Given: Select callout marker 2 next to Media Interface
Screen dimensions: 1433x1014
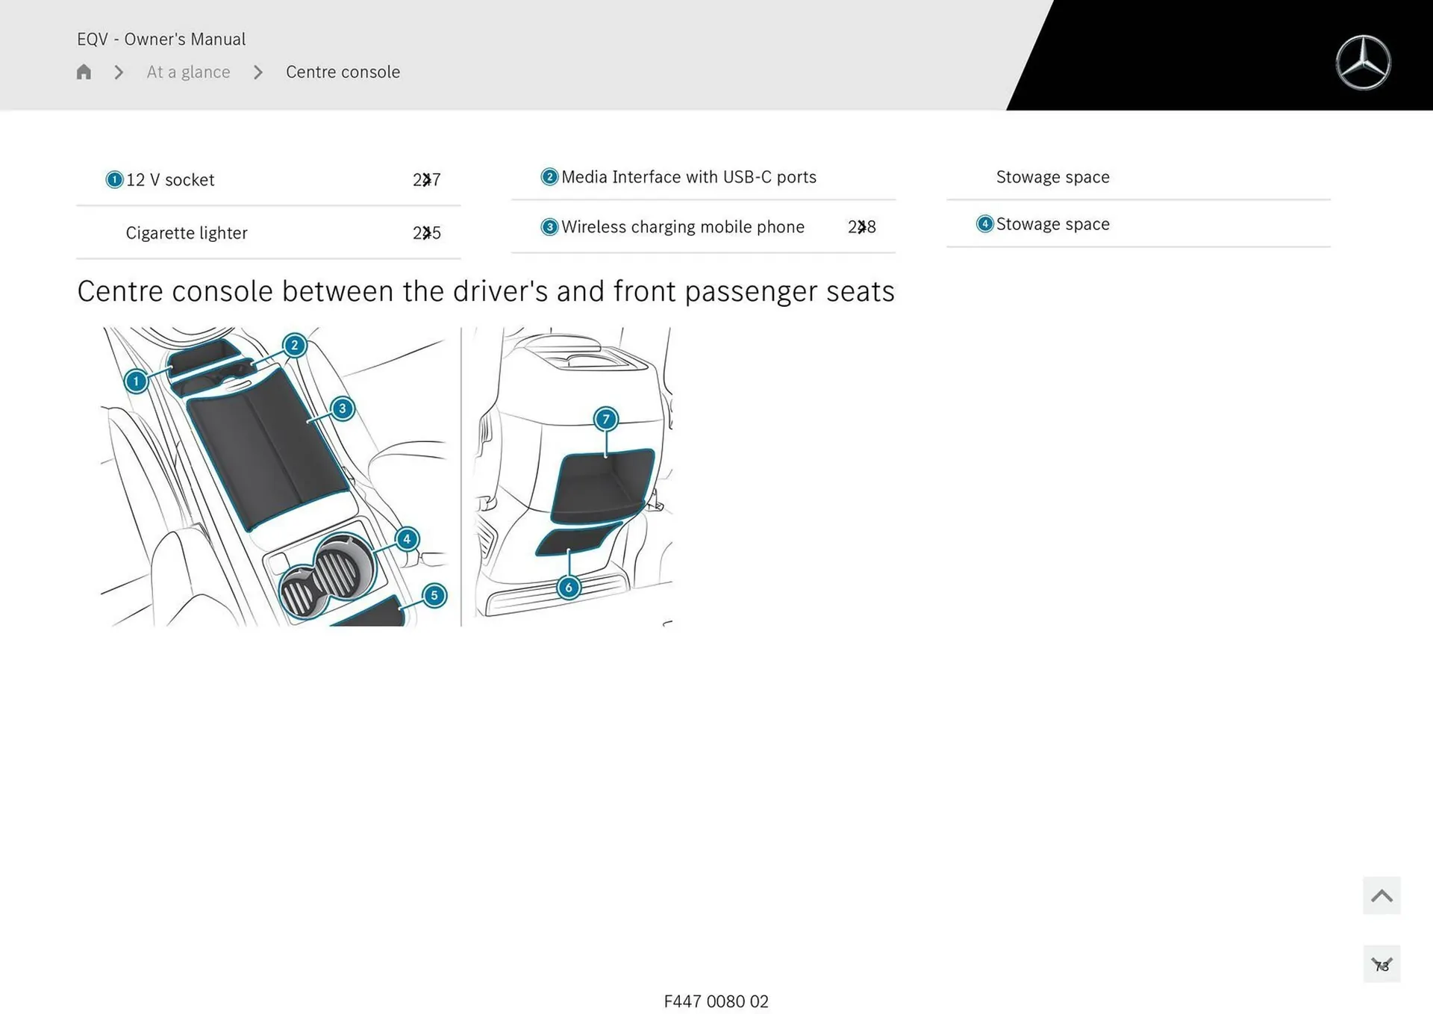Looking at the screenshot, I should pyautogui.click(x=549, y=177).
